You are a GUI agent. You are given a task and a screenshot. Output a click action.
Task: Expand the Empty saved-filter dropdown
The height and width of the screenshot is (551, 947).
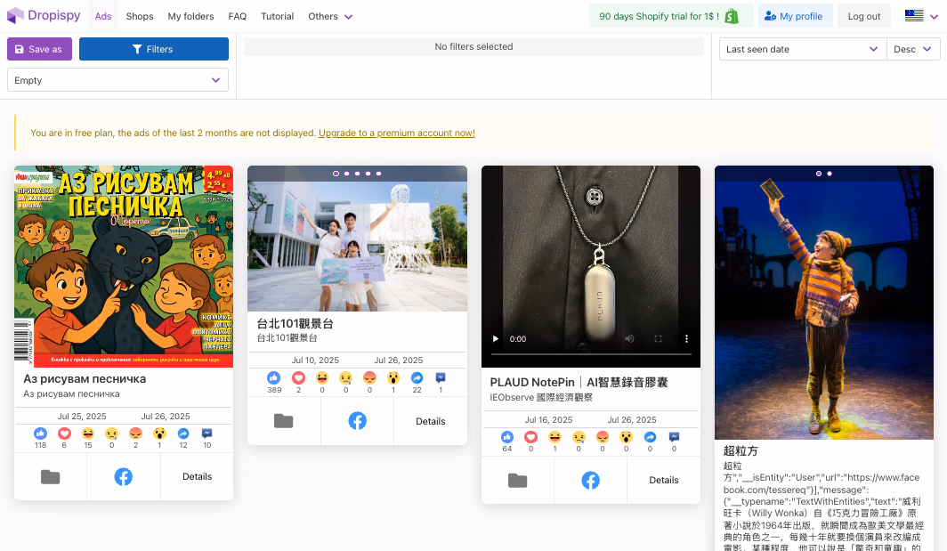(x=117, y=80)
